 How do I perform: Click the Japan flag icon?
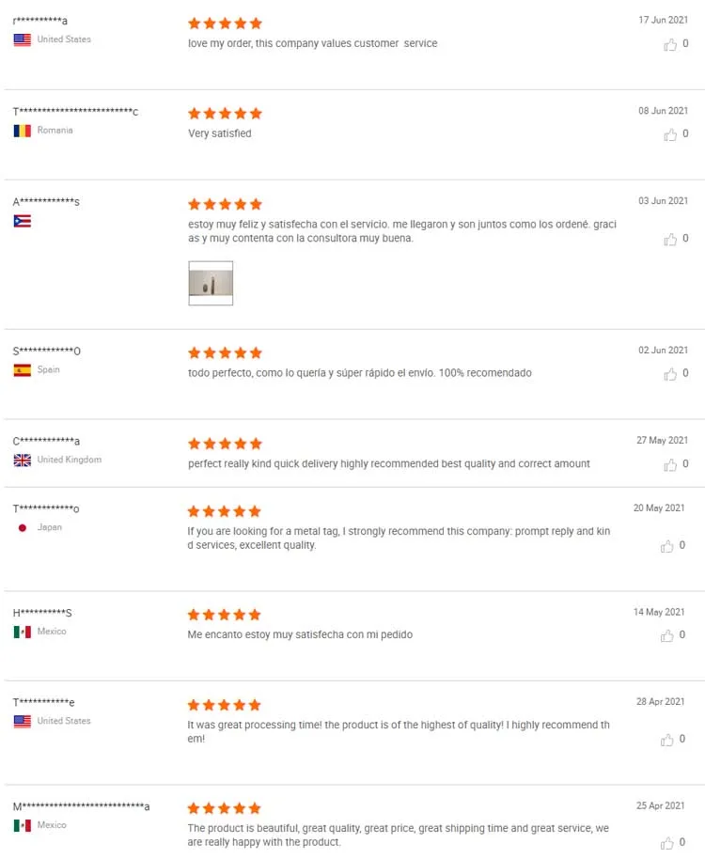coord(23,528)
